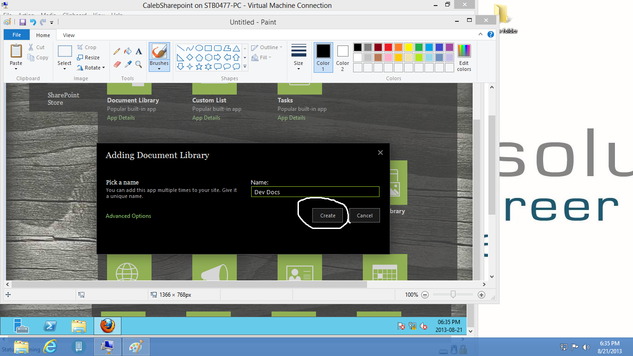Open Firefox in the virtual machine taskbar
This screenshot has height=356, width=633.
tap(108, 326)
